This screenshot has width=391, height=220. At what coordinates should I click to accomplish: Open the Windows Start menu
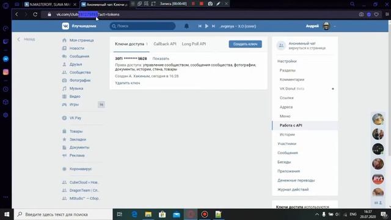7,215
